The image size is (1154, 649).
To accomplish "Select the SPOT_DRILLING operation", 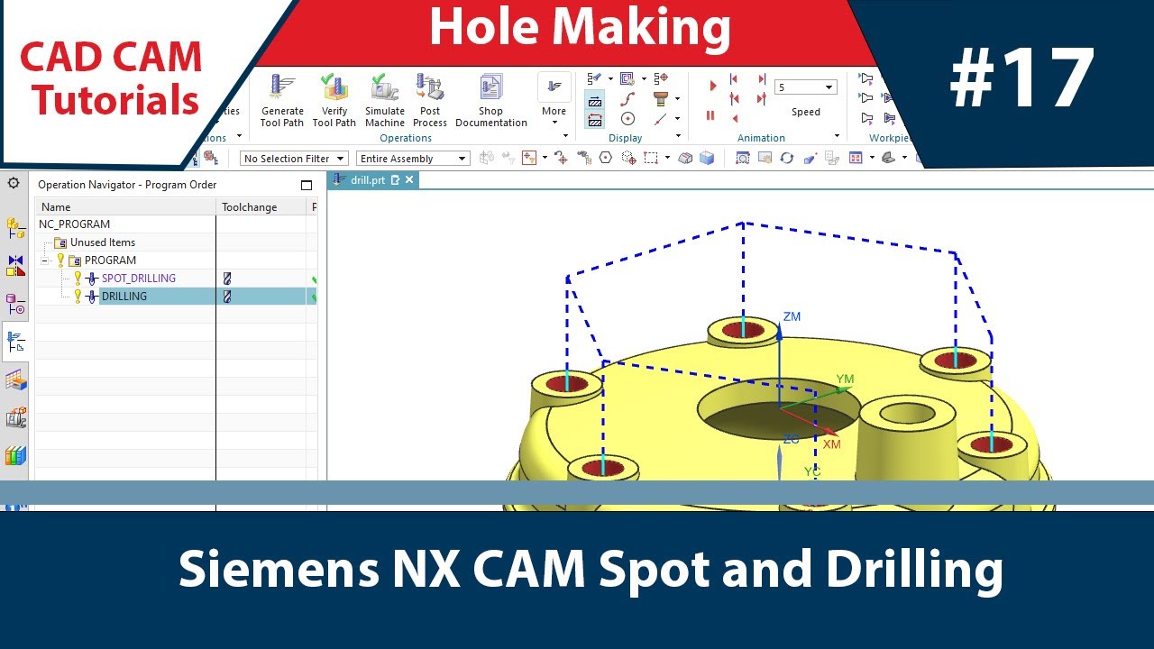I will [x=138, y=279].
